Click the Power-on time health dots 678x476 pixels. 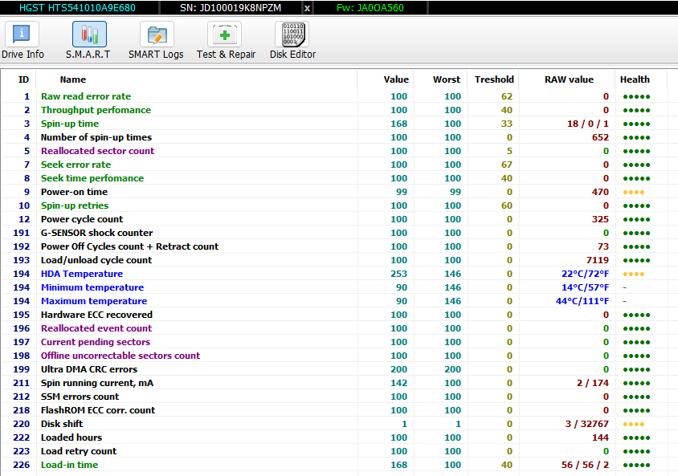tap(634, 192)
